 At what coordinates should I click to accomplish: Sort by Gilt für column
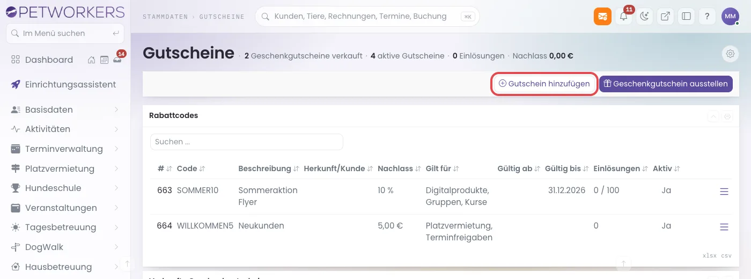point(443,168)
